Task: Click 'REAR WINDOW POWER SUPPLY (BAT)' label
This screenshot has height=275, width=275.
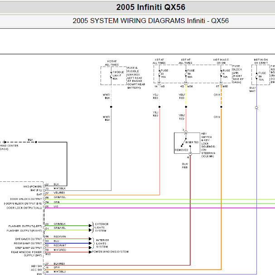Action: (x=26, y=254)
